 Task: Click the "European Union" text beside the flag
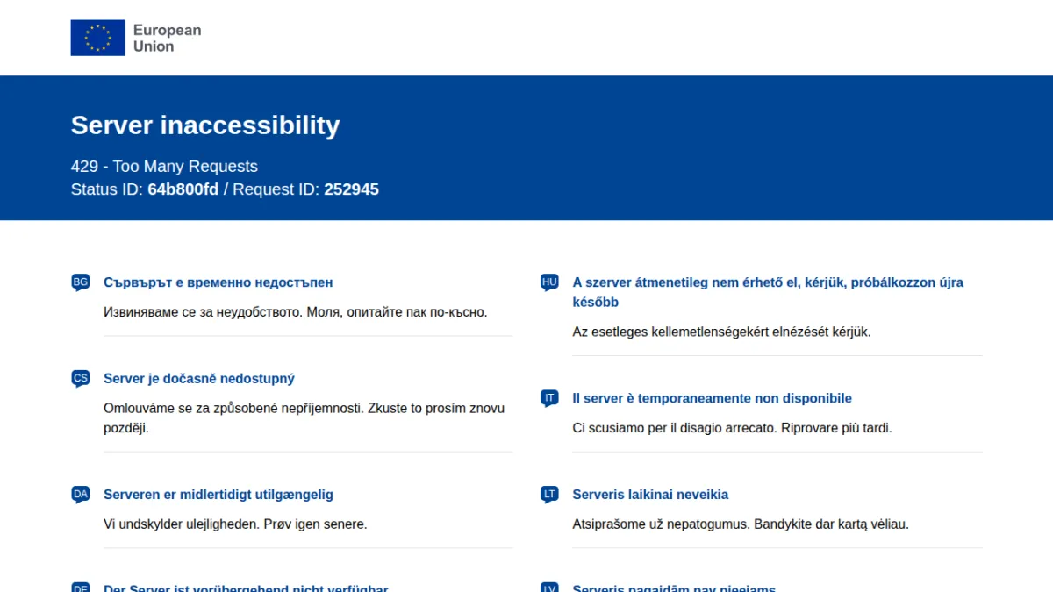(167, 38)
